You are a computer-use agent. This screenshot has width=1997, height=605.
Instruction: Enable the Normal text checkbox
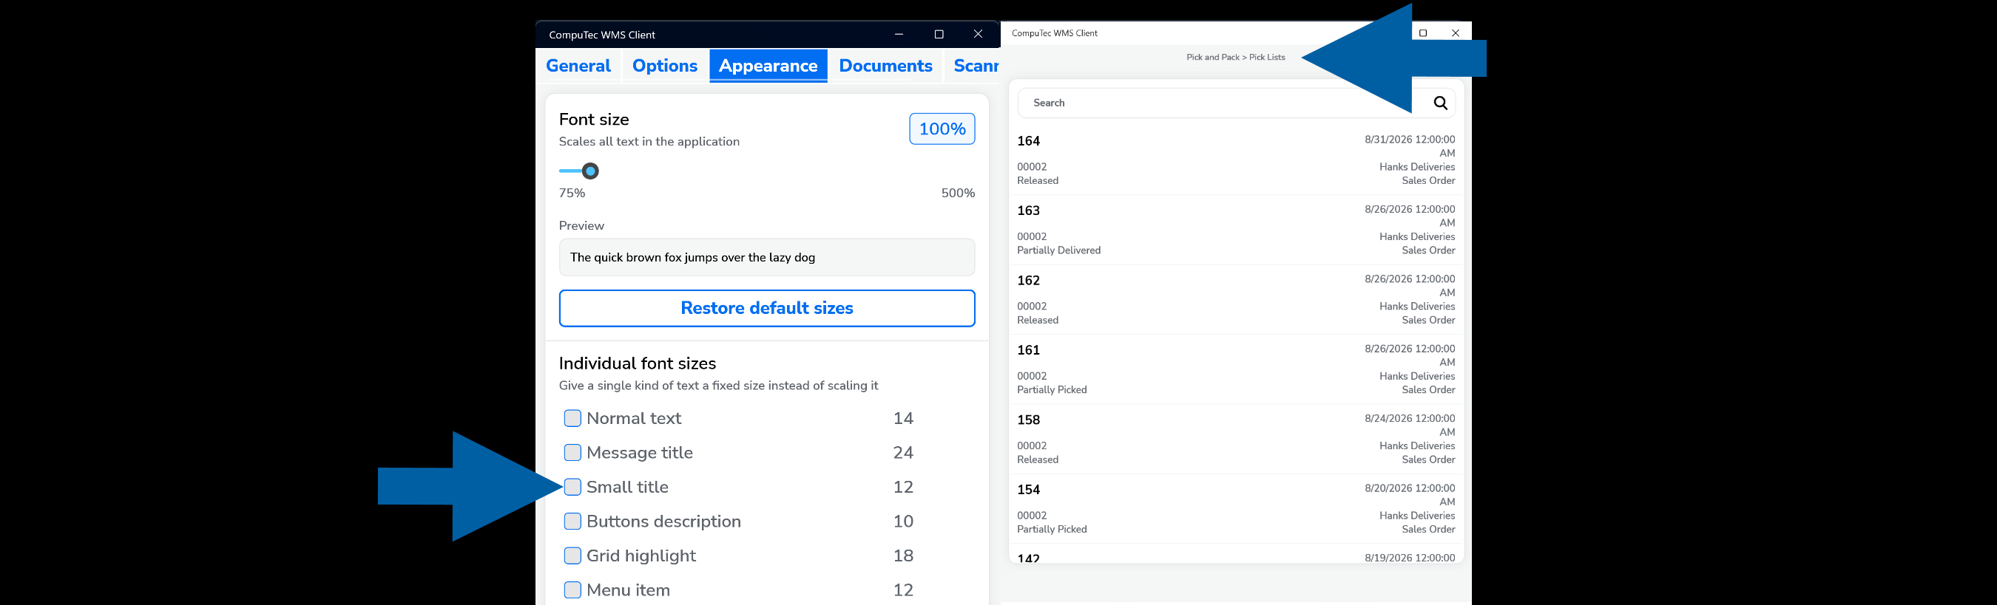coord(573,418)
